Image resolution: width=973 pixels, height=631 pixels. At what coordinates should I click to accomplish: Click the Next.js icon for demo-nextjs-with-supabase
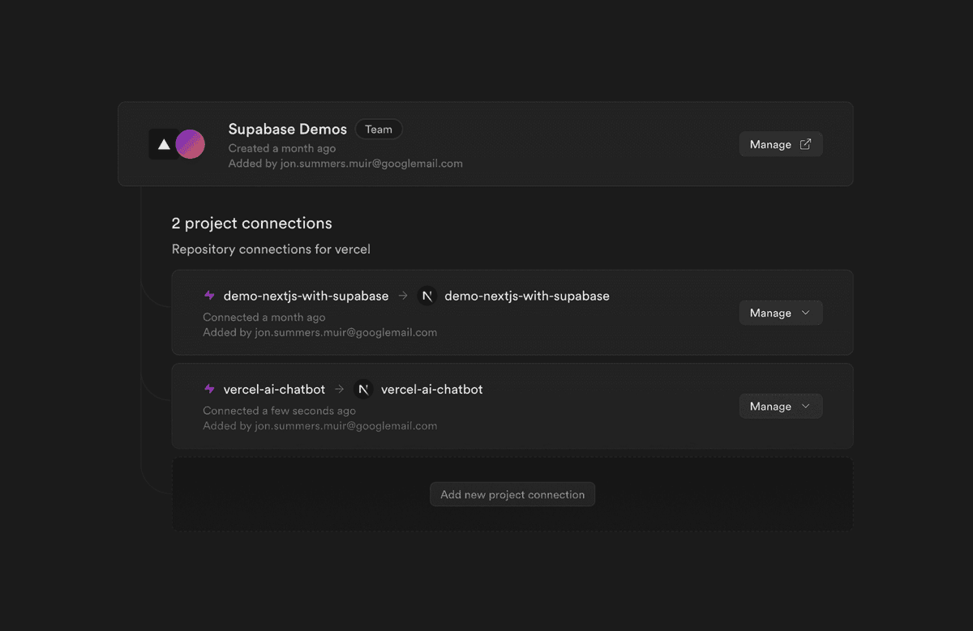pos(427,296)
